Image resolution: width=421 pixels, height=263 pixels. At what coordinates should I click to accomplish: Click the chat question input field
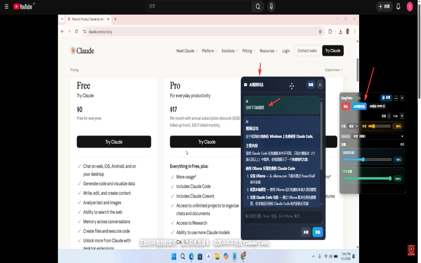[283, 217]
